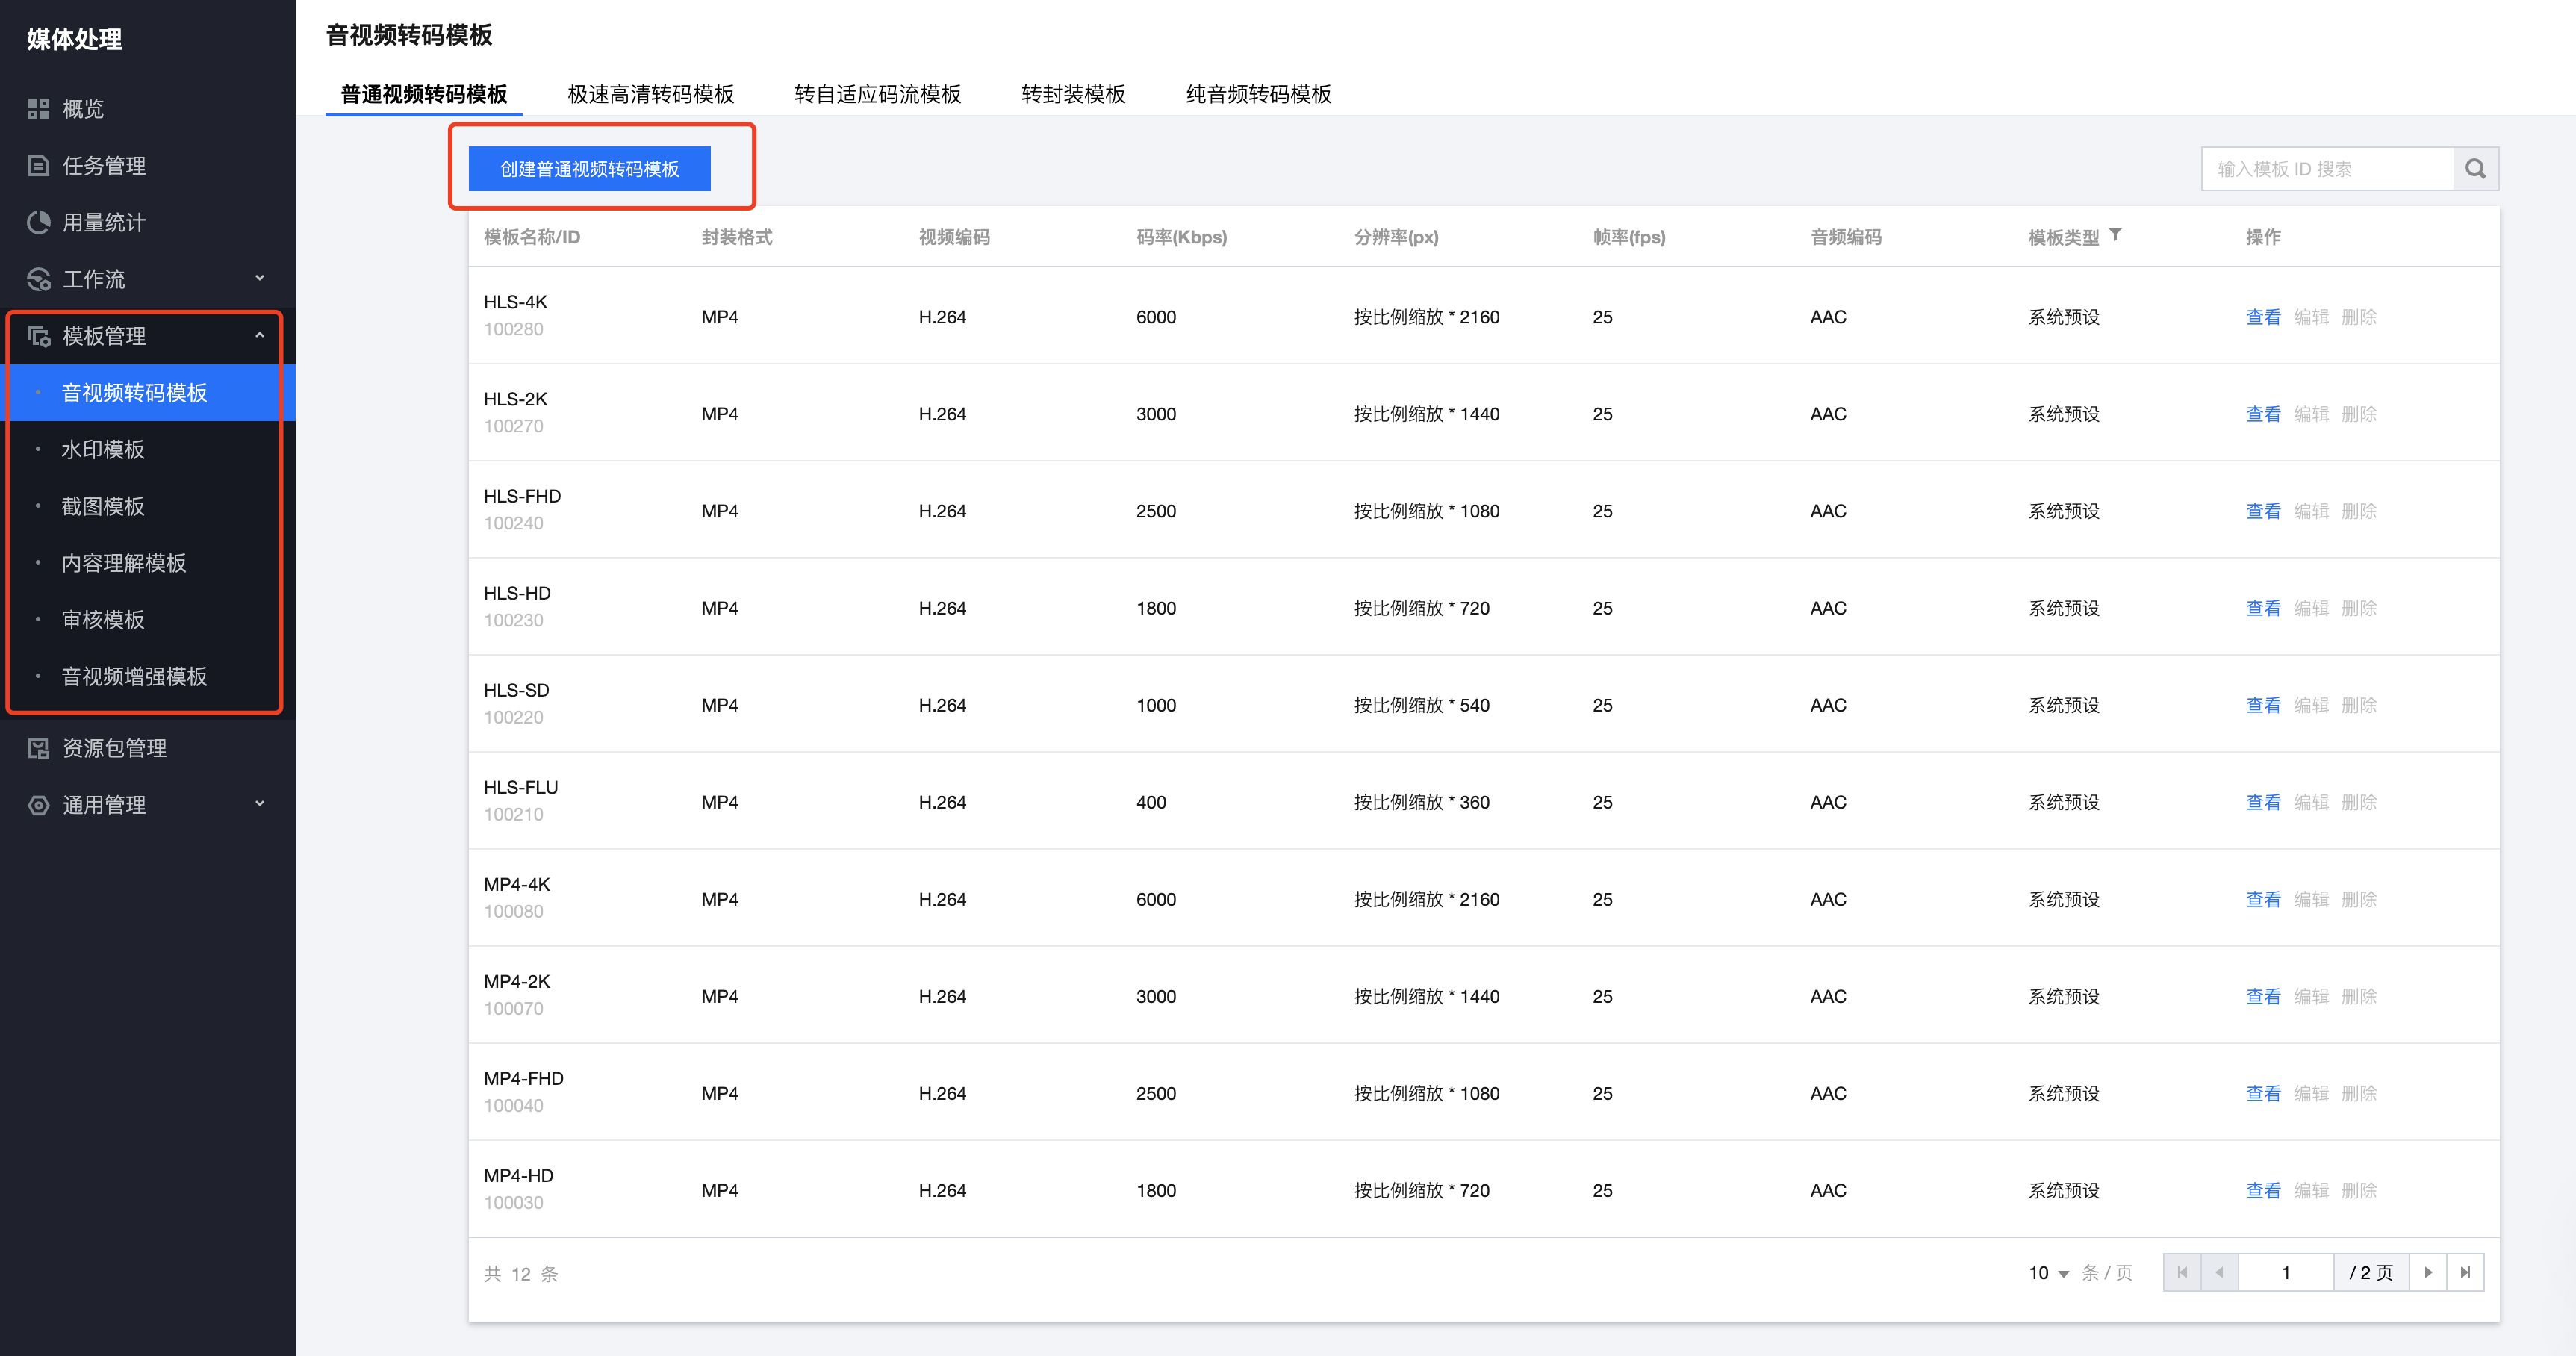
Task: Click 查看 for the HLS-SD template
Action: click(2263, 705)
